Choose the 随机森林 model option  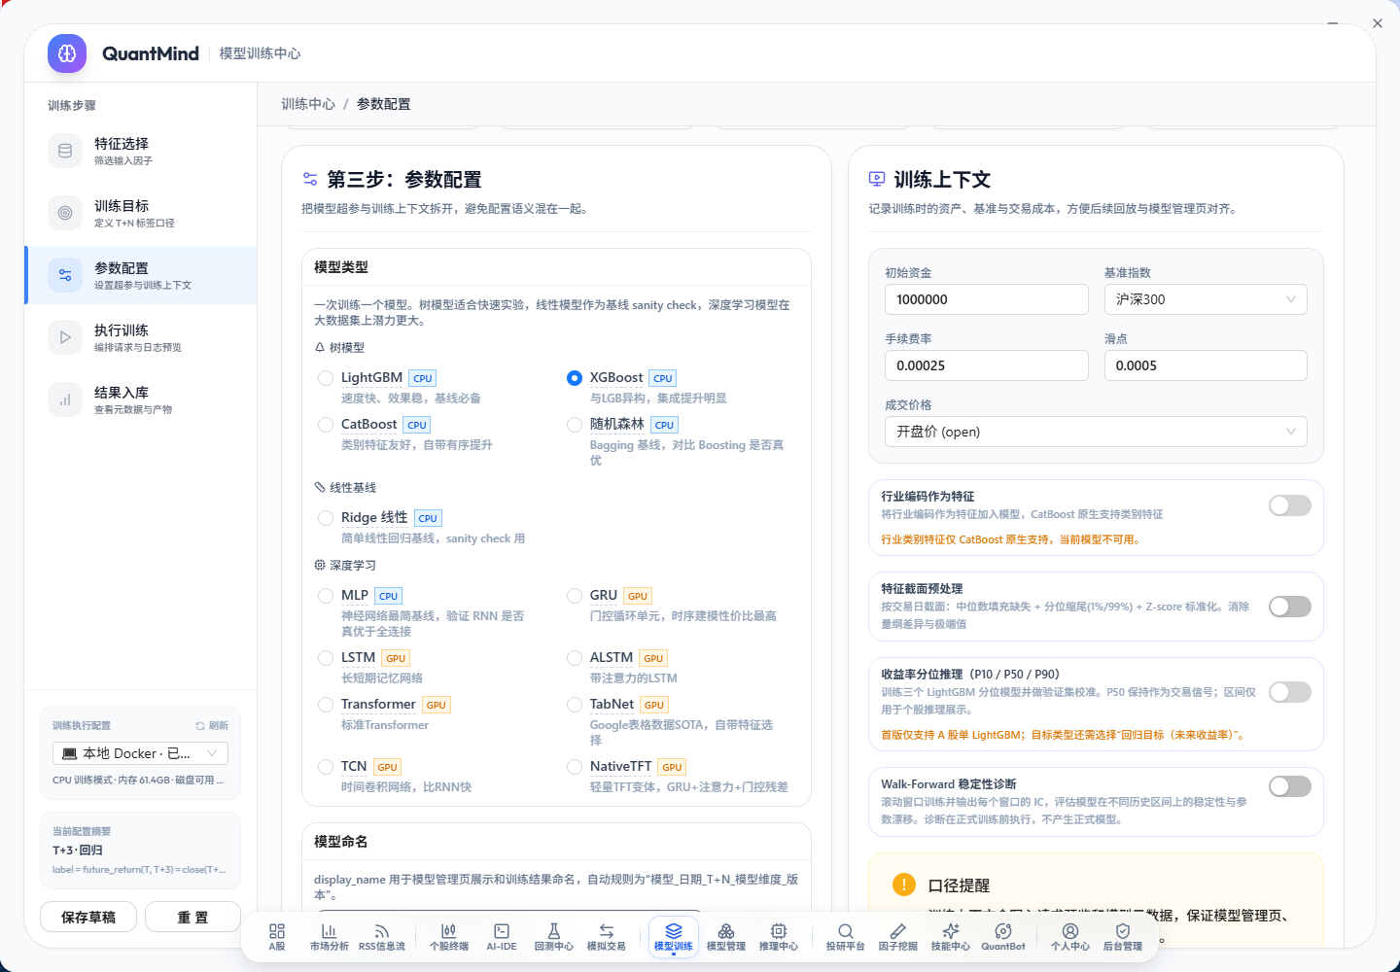tap(575, 425)
